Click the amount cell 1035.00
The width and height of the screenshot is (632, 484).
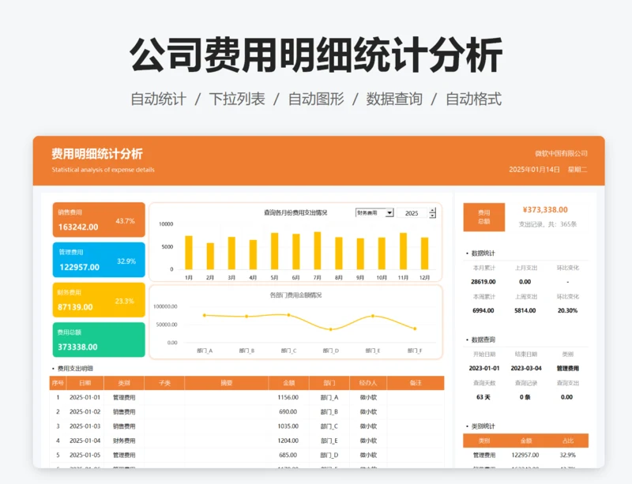coord(288,426)
